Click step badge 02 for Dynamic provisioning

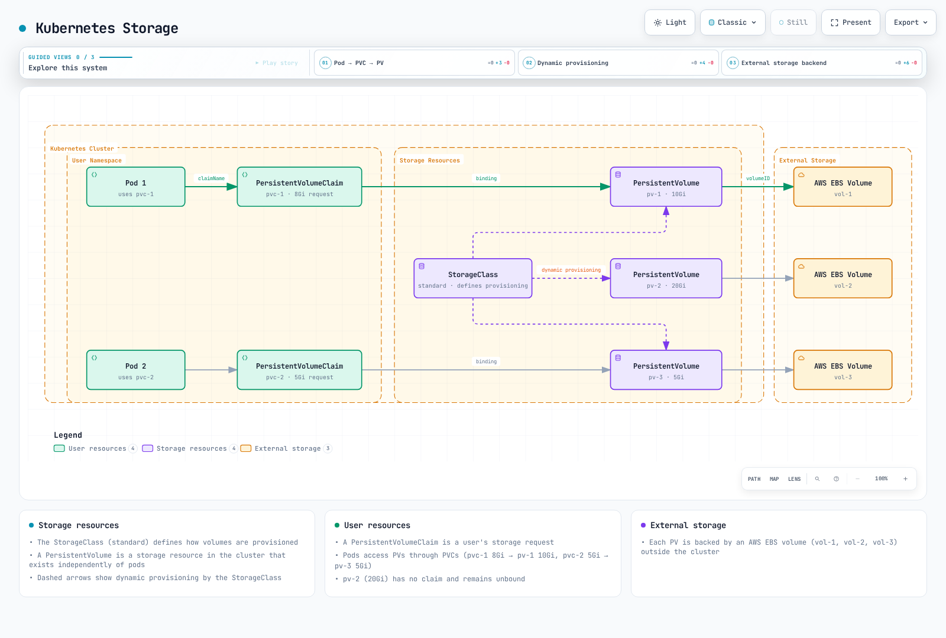coord(529,63)
